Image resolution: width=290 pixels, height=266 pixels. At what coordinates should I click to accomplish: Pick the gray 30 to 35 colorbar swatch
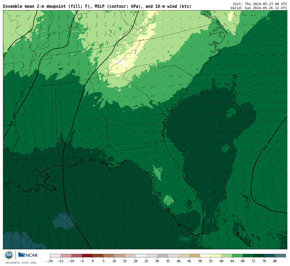click(162, 256)
